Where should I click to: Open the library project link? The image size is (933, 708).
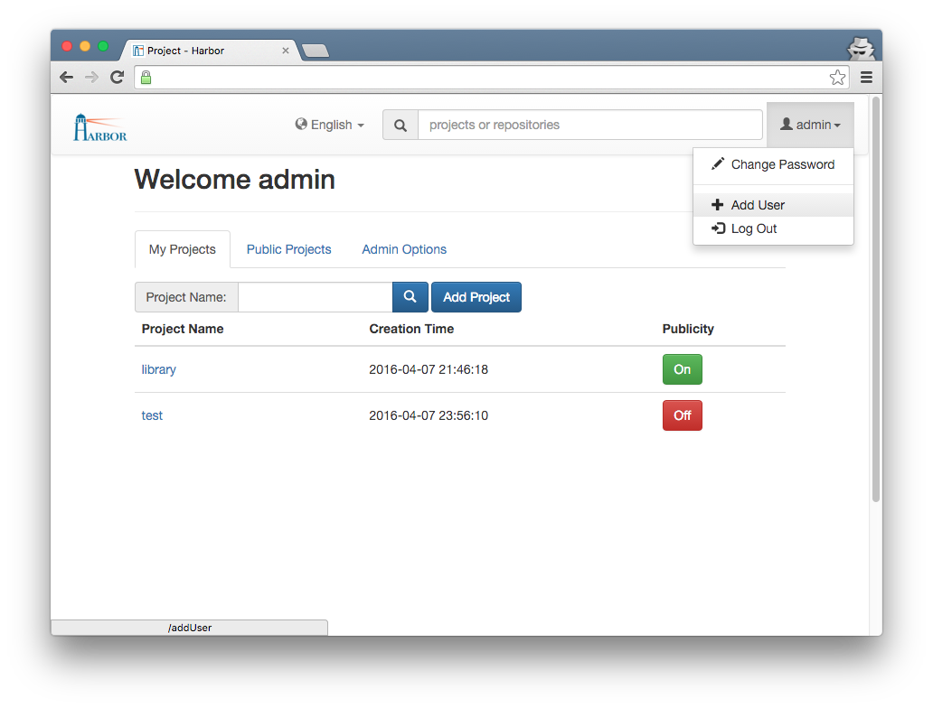(158, 369)
